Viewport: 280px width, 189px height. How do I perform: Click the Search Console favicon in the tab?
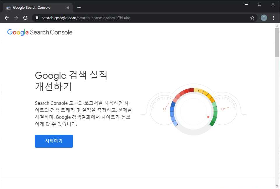[8, 8]
